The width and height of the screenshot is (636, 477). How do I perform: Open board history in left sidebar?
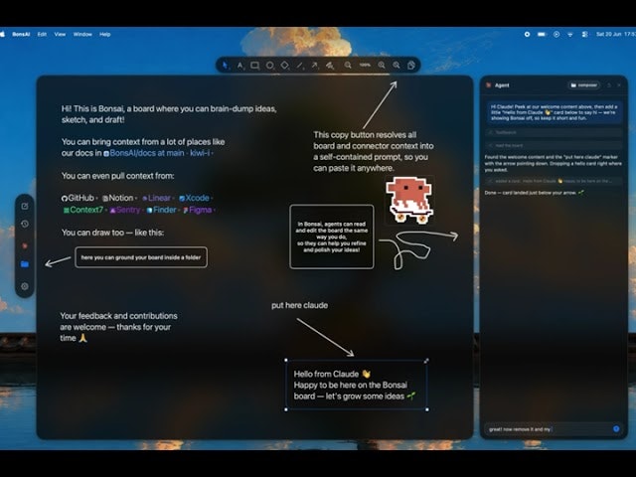coord(25,224)
